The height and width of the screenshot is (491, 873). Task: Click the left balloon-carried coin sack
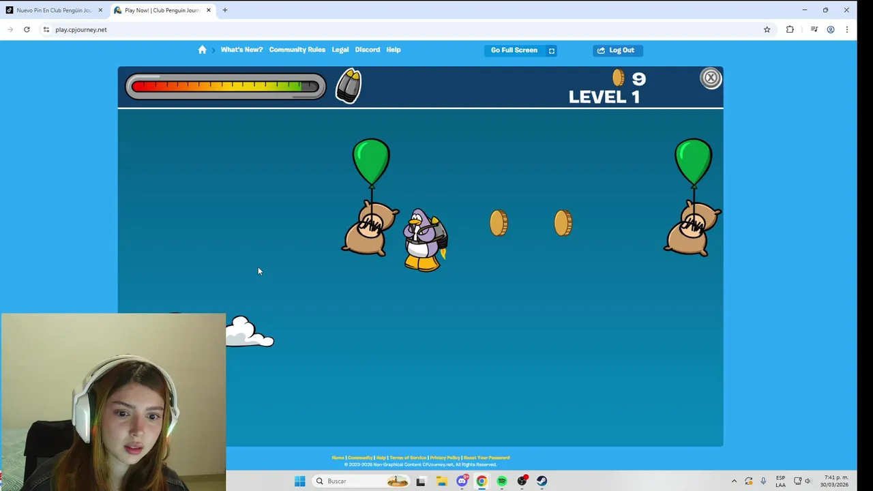coord(370,228)
